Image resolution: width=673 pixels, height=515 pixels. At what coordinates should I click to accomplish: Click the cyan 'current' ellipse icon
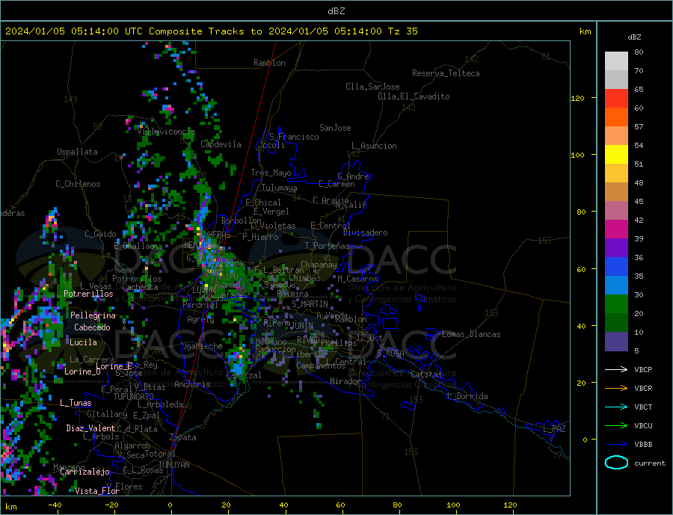coord(616,463)
